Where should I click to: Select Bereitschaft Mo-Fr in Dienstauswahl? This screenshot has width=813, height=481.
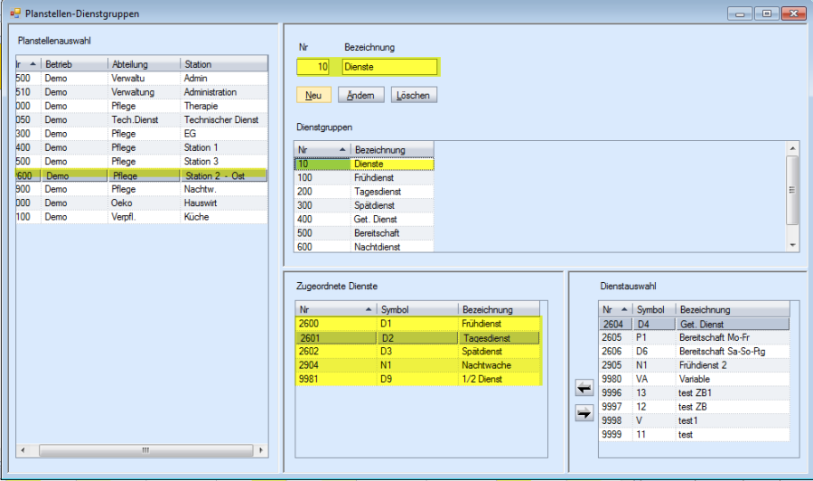tap(714, 337)
